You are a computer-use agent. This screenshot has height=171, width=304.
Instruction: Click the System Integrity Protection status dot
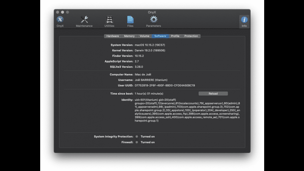[x=137, y=136]
